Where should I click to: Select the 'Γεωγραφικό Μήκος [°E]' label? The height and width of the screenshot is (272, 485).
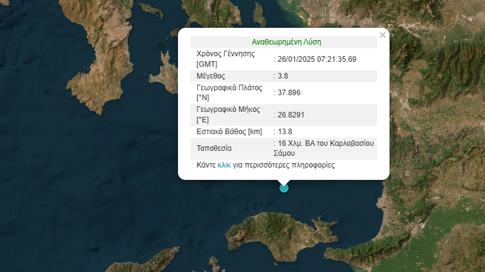coord(228,115)
